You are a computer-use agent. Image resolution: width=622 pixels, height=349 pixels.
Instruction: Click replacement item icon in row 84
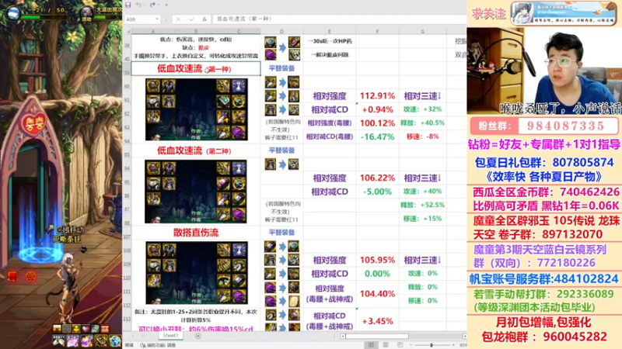click(294, 164)
